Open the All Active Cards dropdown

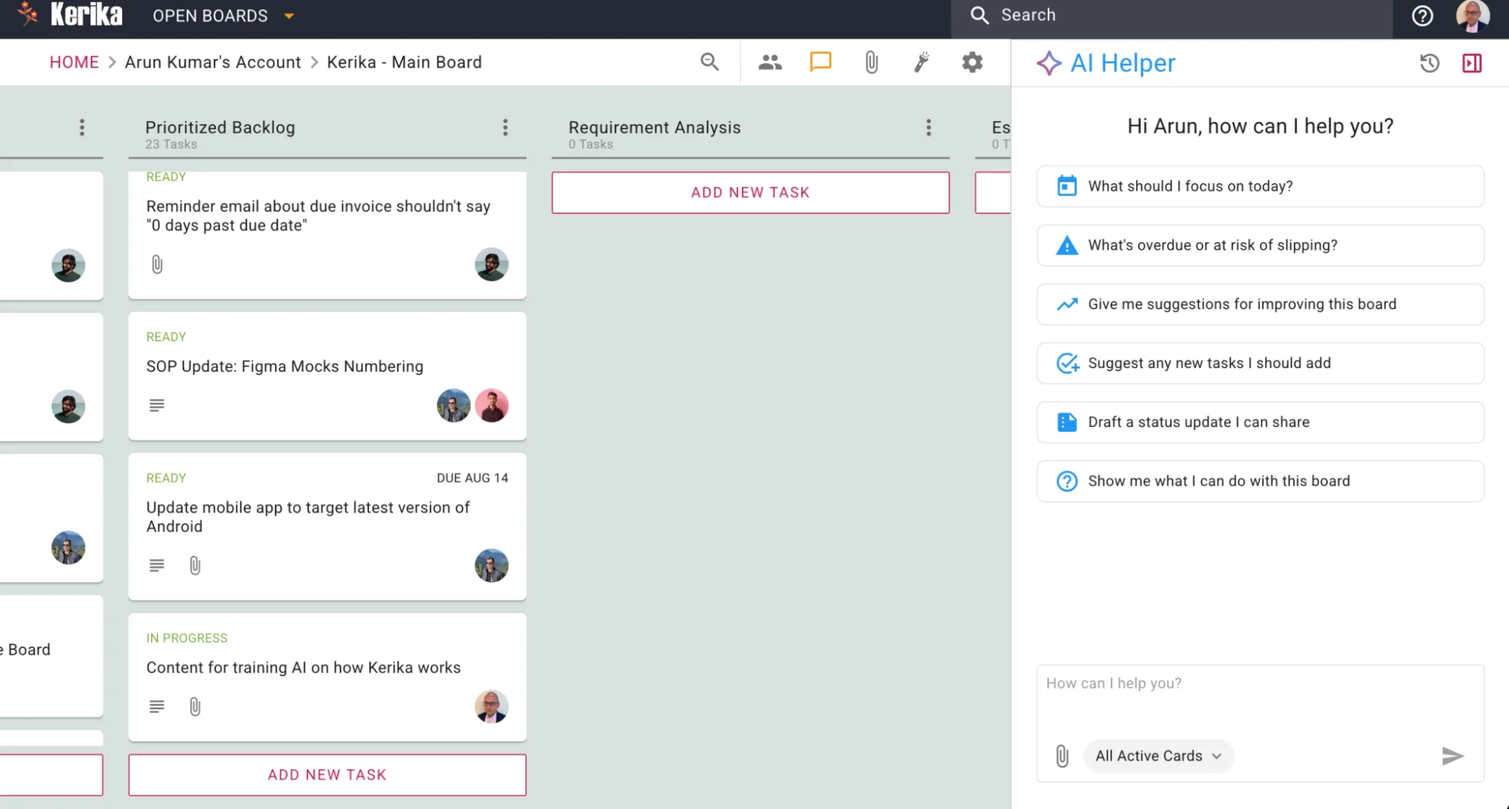(1158, 755)
